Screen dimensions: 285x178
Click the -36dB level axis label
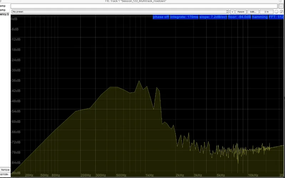[16, 80]
